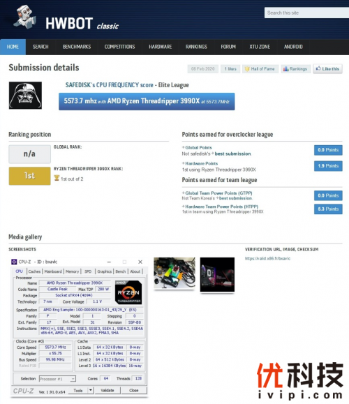The width and height of the screenshot is (349, 404).
Task: Click the 0.0 Points badge for Global Points
Action: 328,150
